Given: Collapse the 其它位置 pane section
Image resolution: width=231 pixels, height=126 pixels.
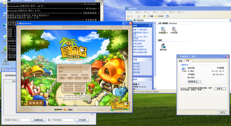Looking at the screenshot, I should [150, 59].
